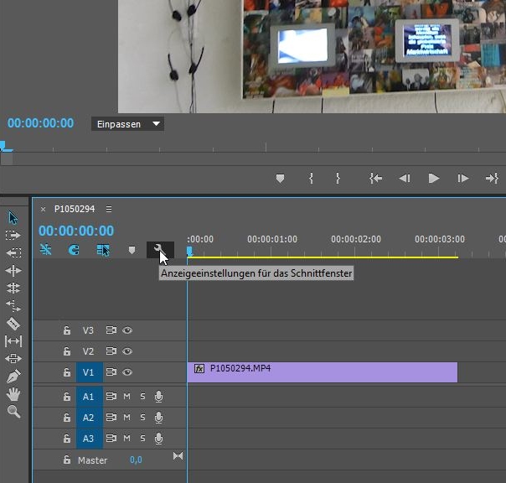Open the Einpassen zoom dropdown
Screen dimensions: 506x483
click(x=128, y=124)
